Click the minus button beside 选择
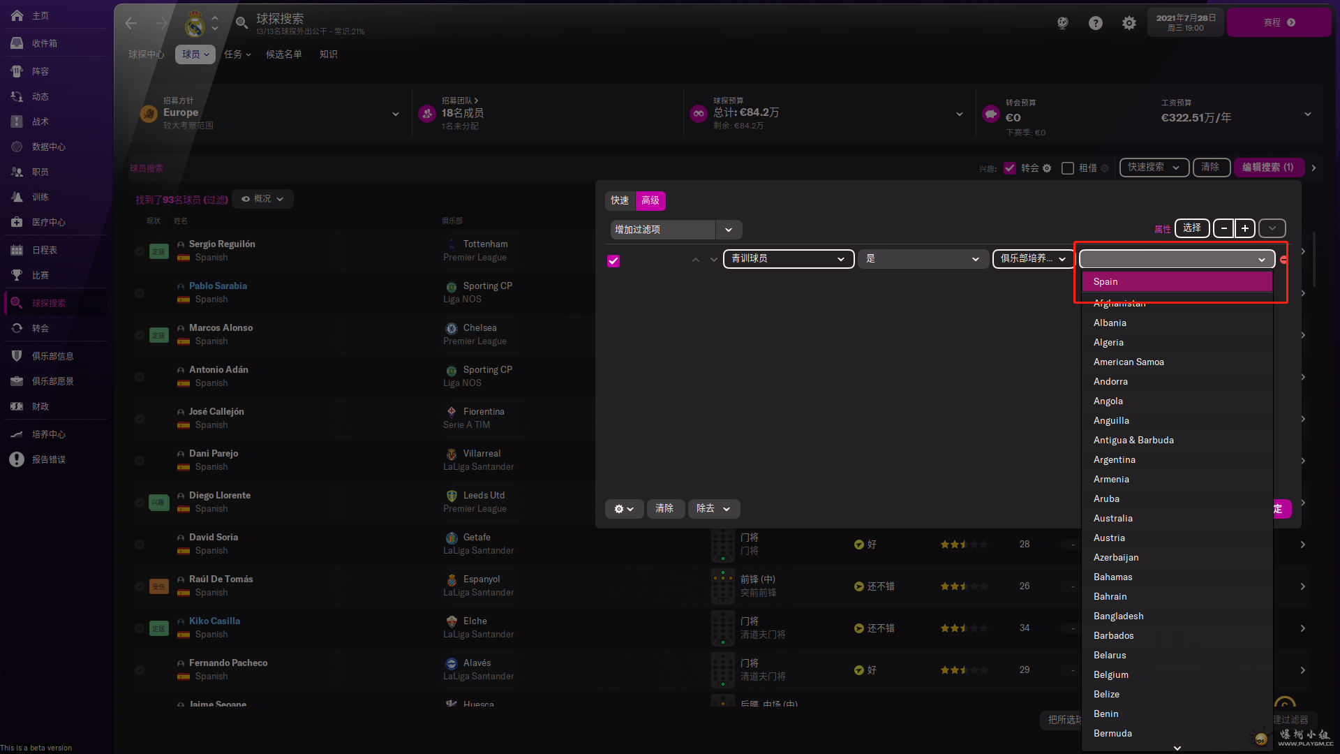Viewport: 1340px width, 754px height. 1223,228
